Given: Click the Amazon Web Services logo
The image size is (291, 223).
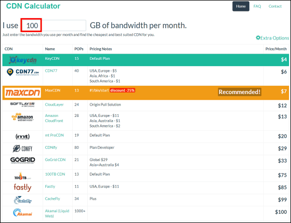Looking at the screenshot, I should (22, 117).
